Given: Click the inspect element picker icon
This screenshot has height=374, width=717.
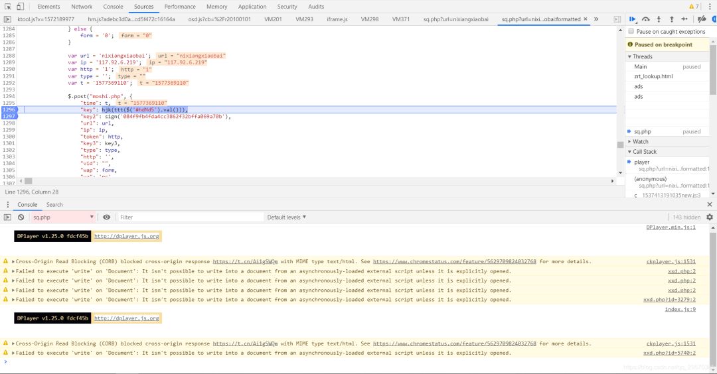Looking at the screenshot, I should pyautogui.click(x=7, y=7).
